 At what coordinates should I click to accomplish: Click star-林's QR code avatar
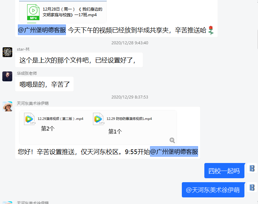click(7, 52)
